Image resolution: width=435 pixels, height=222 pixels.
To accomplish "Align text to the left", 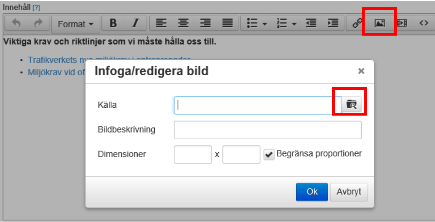I will point(160,24).
